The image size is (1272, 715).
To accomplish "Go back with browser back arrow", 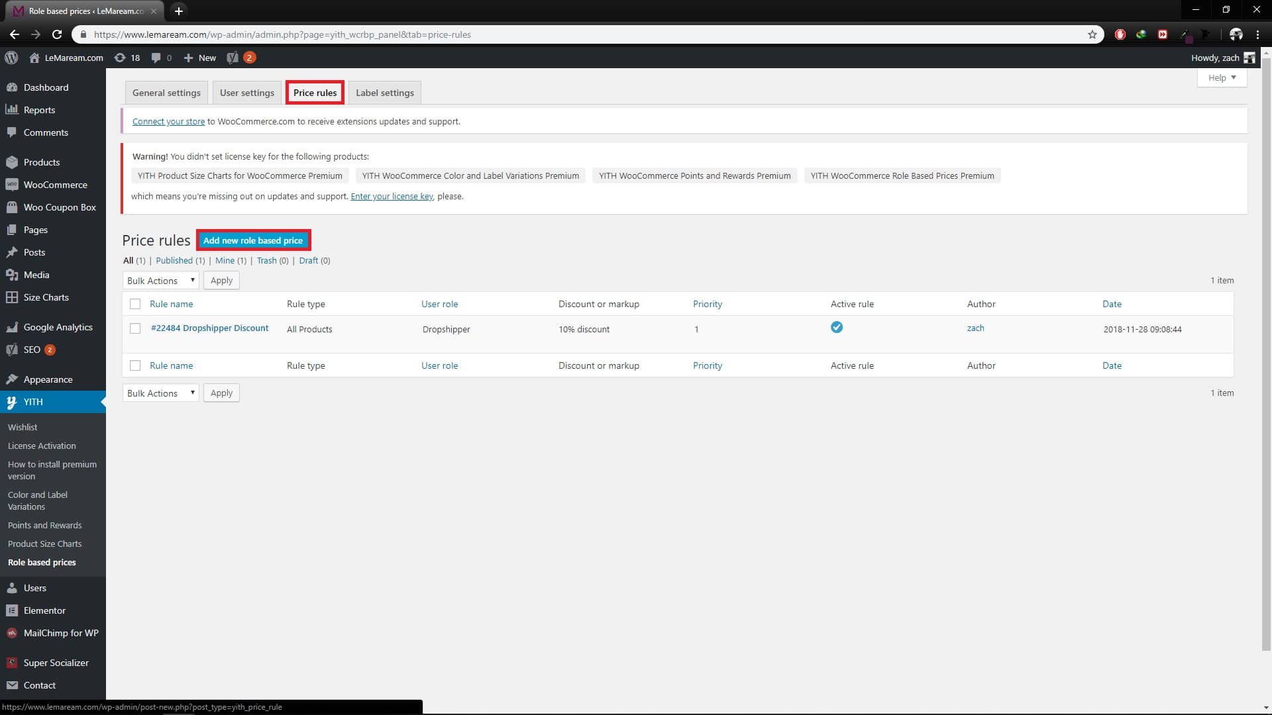I will 15,34.
